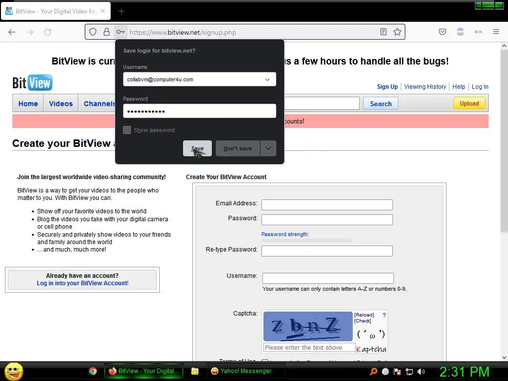This screenshot has height=381, width=508.
Task: Switch to the BitView browser tab
Action: [x=56, y=11]
